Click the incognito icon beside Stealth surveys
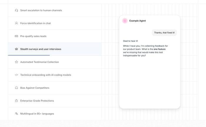The width and height of the screenshot is (206, 127). (16, 49)
